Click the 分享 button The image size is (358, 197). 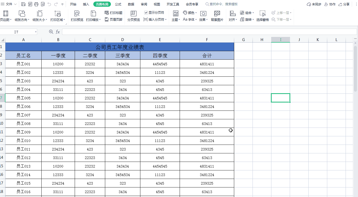pyautogui.click(x=344, y=4)
